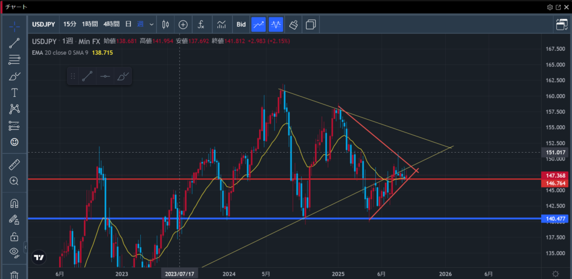Click the duplicate layout squares icon
Image resolution: width=572 pixels, height=279 pixels.
(311, 25)
